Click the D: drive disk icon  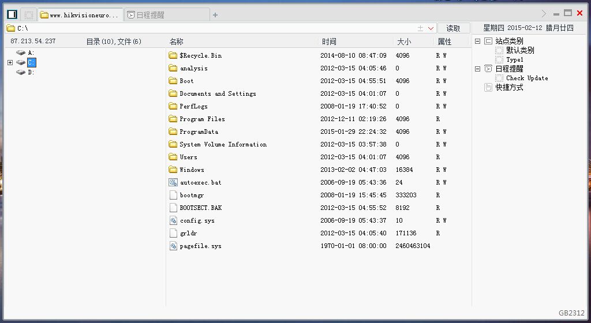(x=21, y=72)
